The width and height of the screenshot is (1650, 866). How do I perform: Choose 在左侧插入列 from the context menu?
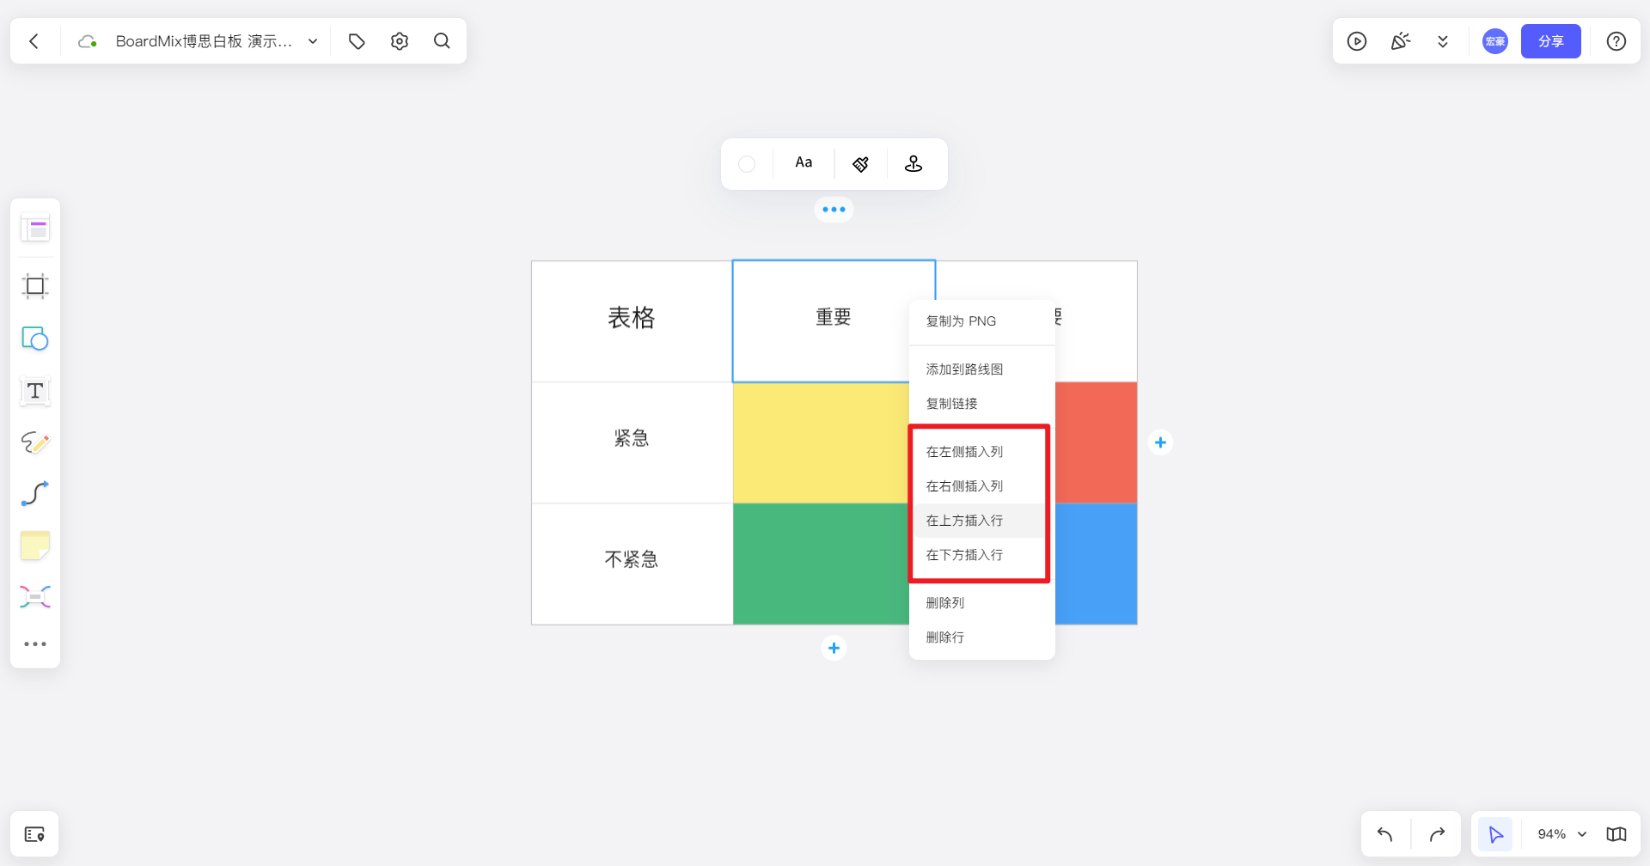coord(964,451)
